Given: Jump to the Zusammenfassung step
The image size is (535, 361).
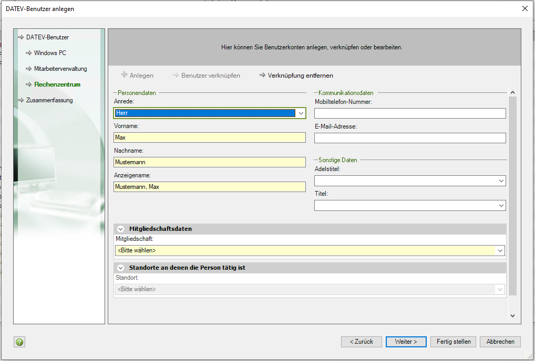Looking at the screenshot, I should [x=49, y=100].
